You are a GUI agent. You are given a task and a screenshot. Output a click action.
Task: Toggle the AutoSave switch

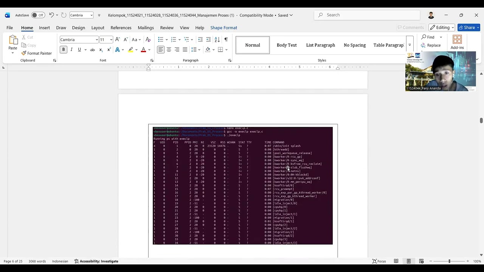38,15
